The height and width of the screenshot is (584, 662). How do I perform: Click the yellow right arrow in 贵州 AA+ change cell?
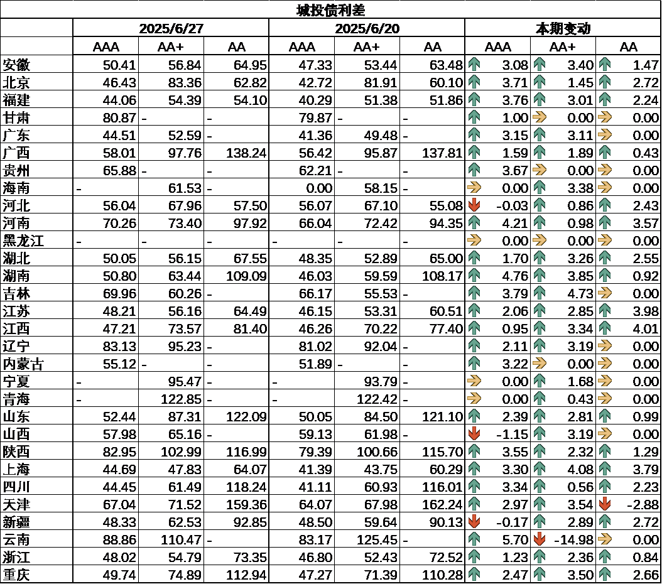tap(540, 170)
